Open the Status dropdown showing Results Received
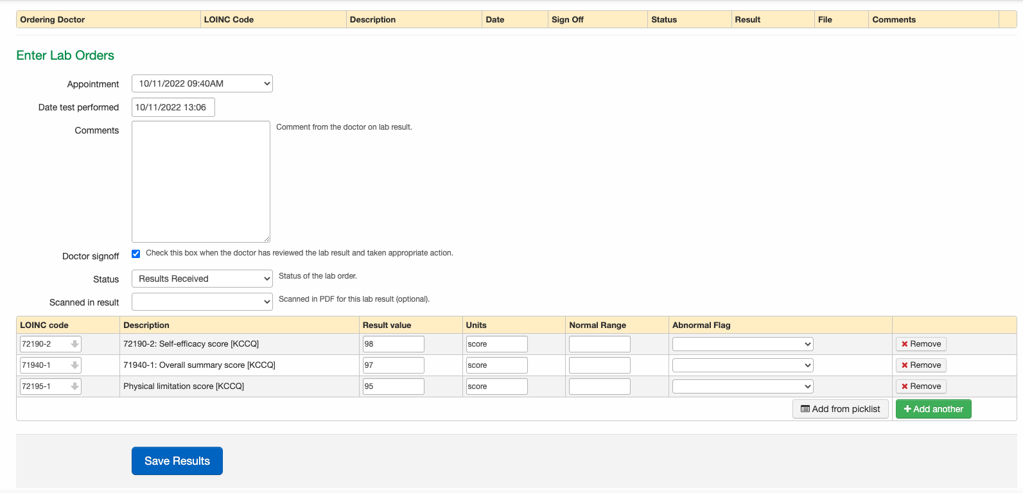The height and width of the screenshot is (493, 1023). pyautogui.click(x=202, y=279)
